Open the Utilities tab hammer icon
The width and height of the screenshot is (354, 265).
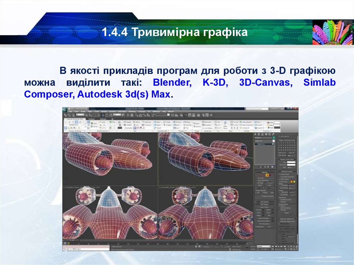[274, 134]
